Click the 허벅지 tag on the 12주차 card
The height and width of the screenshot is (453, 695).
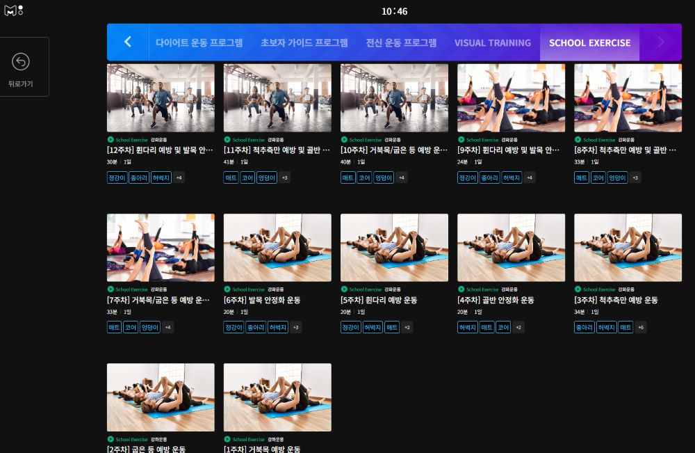(x=161, y=177)
